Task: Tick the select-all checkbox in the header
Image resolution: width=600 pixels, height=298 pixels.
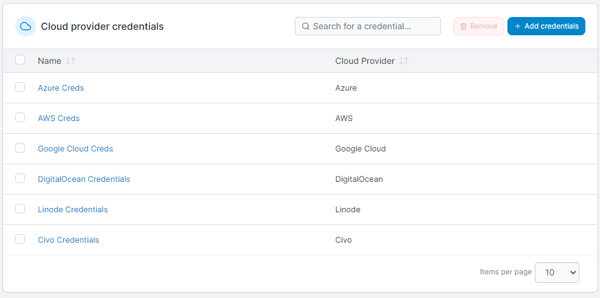Action: (x=20, y=60)
